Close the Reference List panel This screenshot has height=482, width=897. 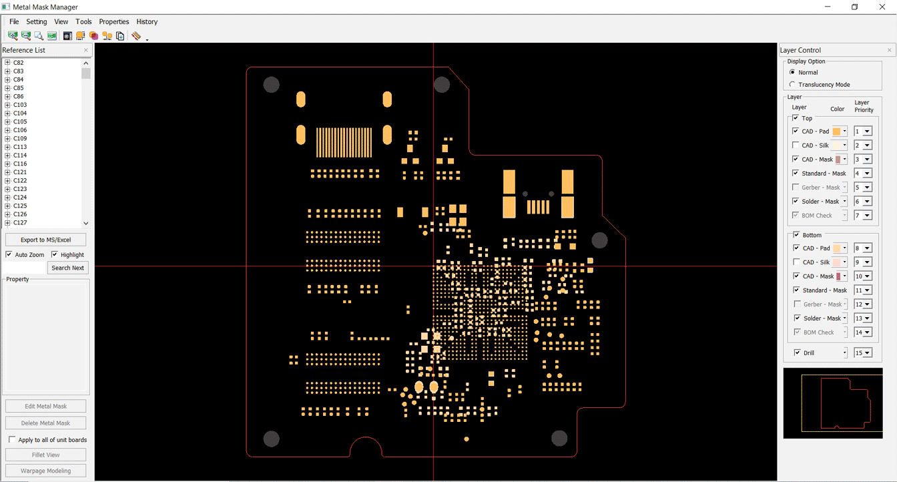[86, 50]
